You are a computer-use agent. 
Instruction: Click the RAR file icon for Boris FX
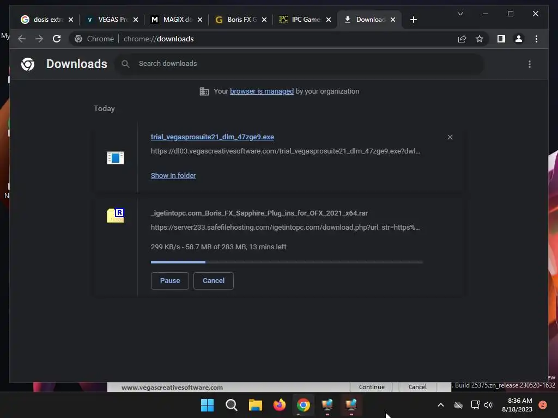(x=116, y=216)
